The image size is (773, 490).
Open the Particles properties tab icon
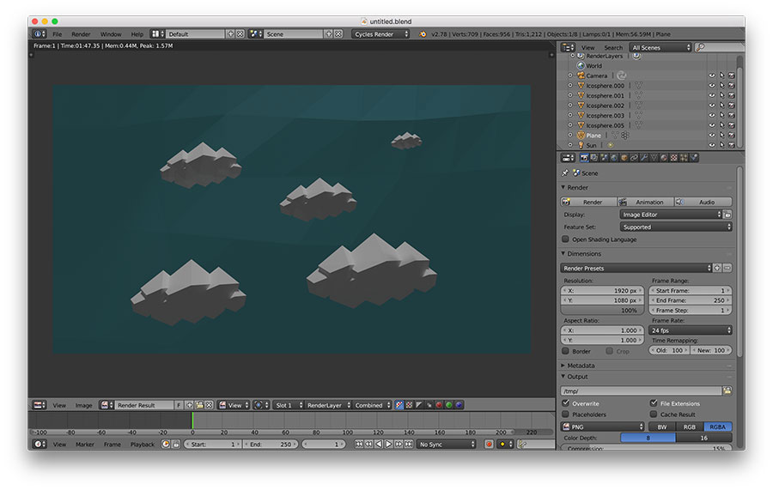tap(684, 158)
